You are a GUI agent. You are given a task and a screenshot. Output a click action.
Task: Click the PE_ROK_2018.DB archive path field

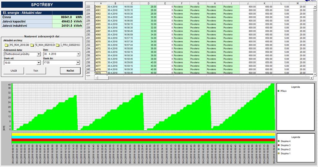pyautogui.click(x=19, y=45)
